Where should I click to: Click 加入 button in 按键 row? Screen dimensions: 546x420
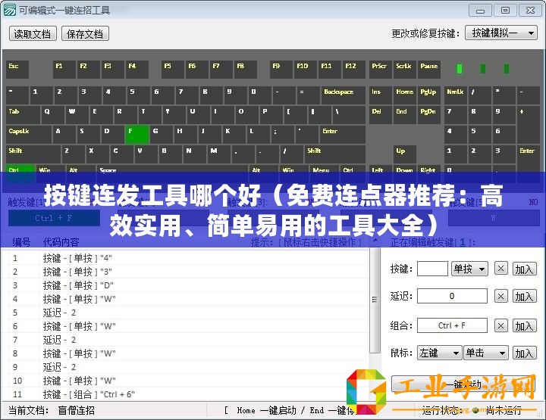coord(524,269)
